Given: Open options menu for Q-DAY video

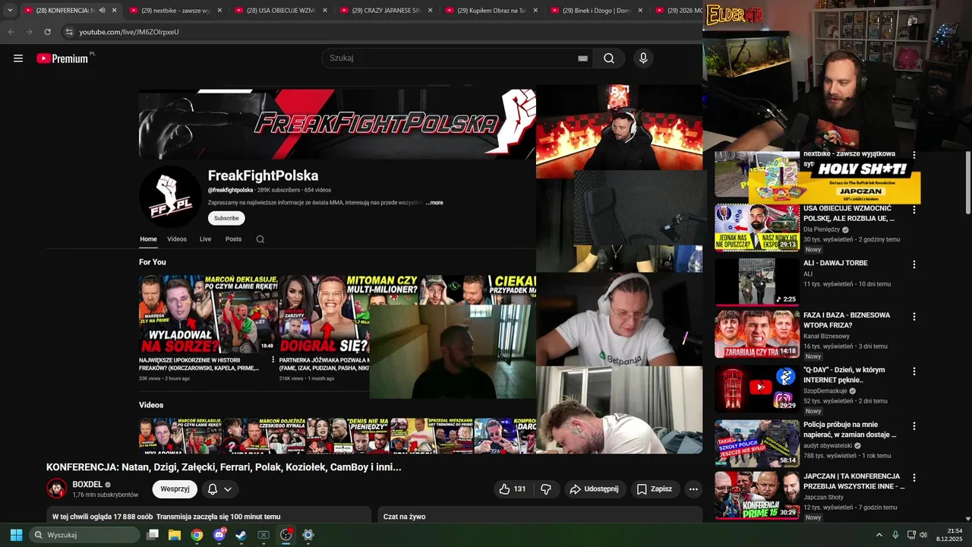Looking at the screenshot, I should pos(914,372).
